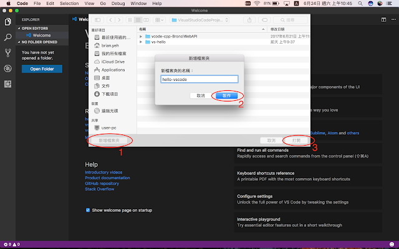Toggle the sidebar in the file dialog

[x=98, y=20]
